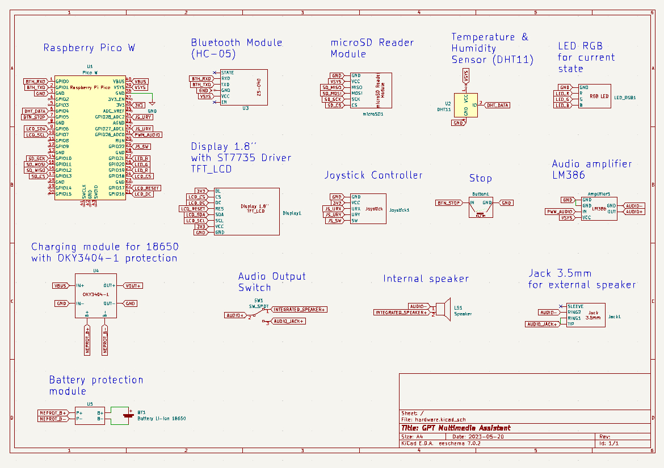Click the no-connect mark on the STATE pin
Image resolution: width=664 pixels, height=468 pixels.
(x=215, y=73)
